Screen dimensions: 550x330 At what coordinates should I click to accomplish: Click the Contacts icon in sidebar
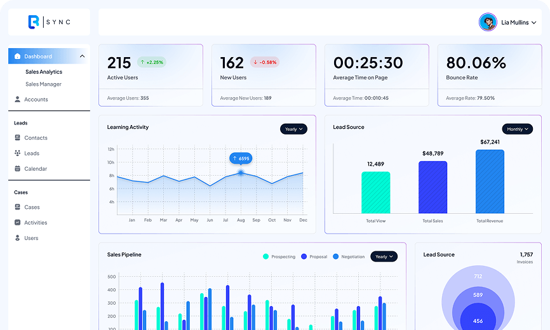point(17,137)
